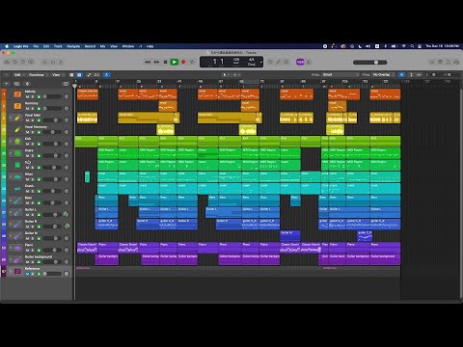Open the Navigate menu

[x=73, y=46]
